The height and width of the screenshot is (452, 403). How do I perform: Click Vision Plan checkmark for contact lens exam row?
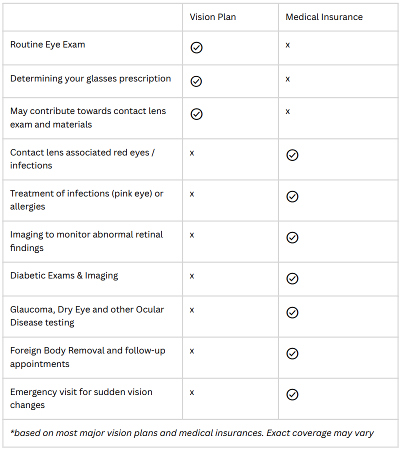click(196, 114)
